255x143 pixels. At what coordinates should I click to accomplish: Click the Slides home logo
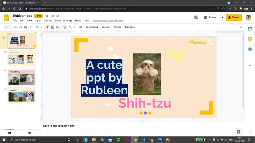7,18
